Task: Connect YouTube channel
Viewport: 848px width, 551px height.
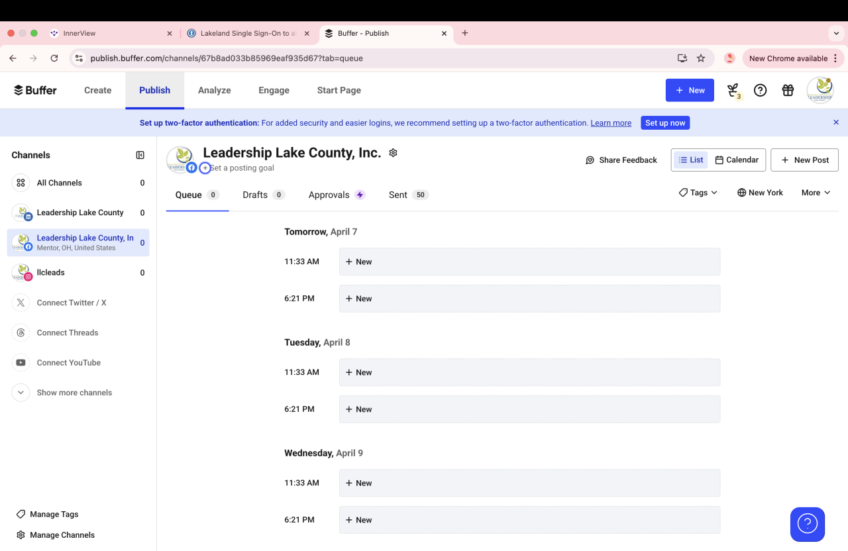Action: tap(78, 363)
